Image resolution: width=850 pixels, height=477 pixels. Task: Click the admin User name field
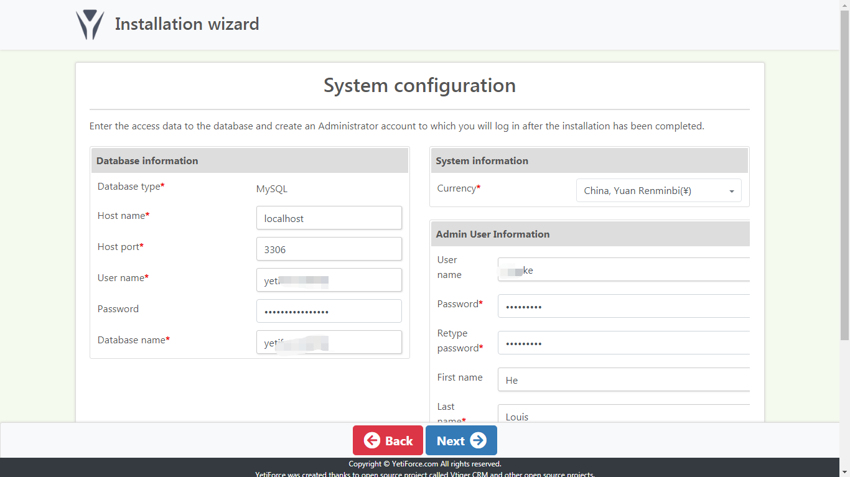pyautogui.click(x=623, y=269)
